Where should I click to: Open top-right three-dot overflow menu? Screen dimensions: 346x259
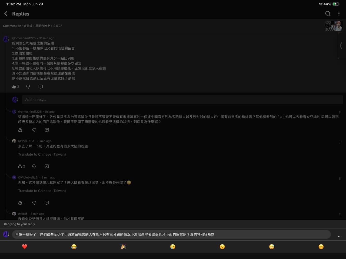click(x=339, y=13)
